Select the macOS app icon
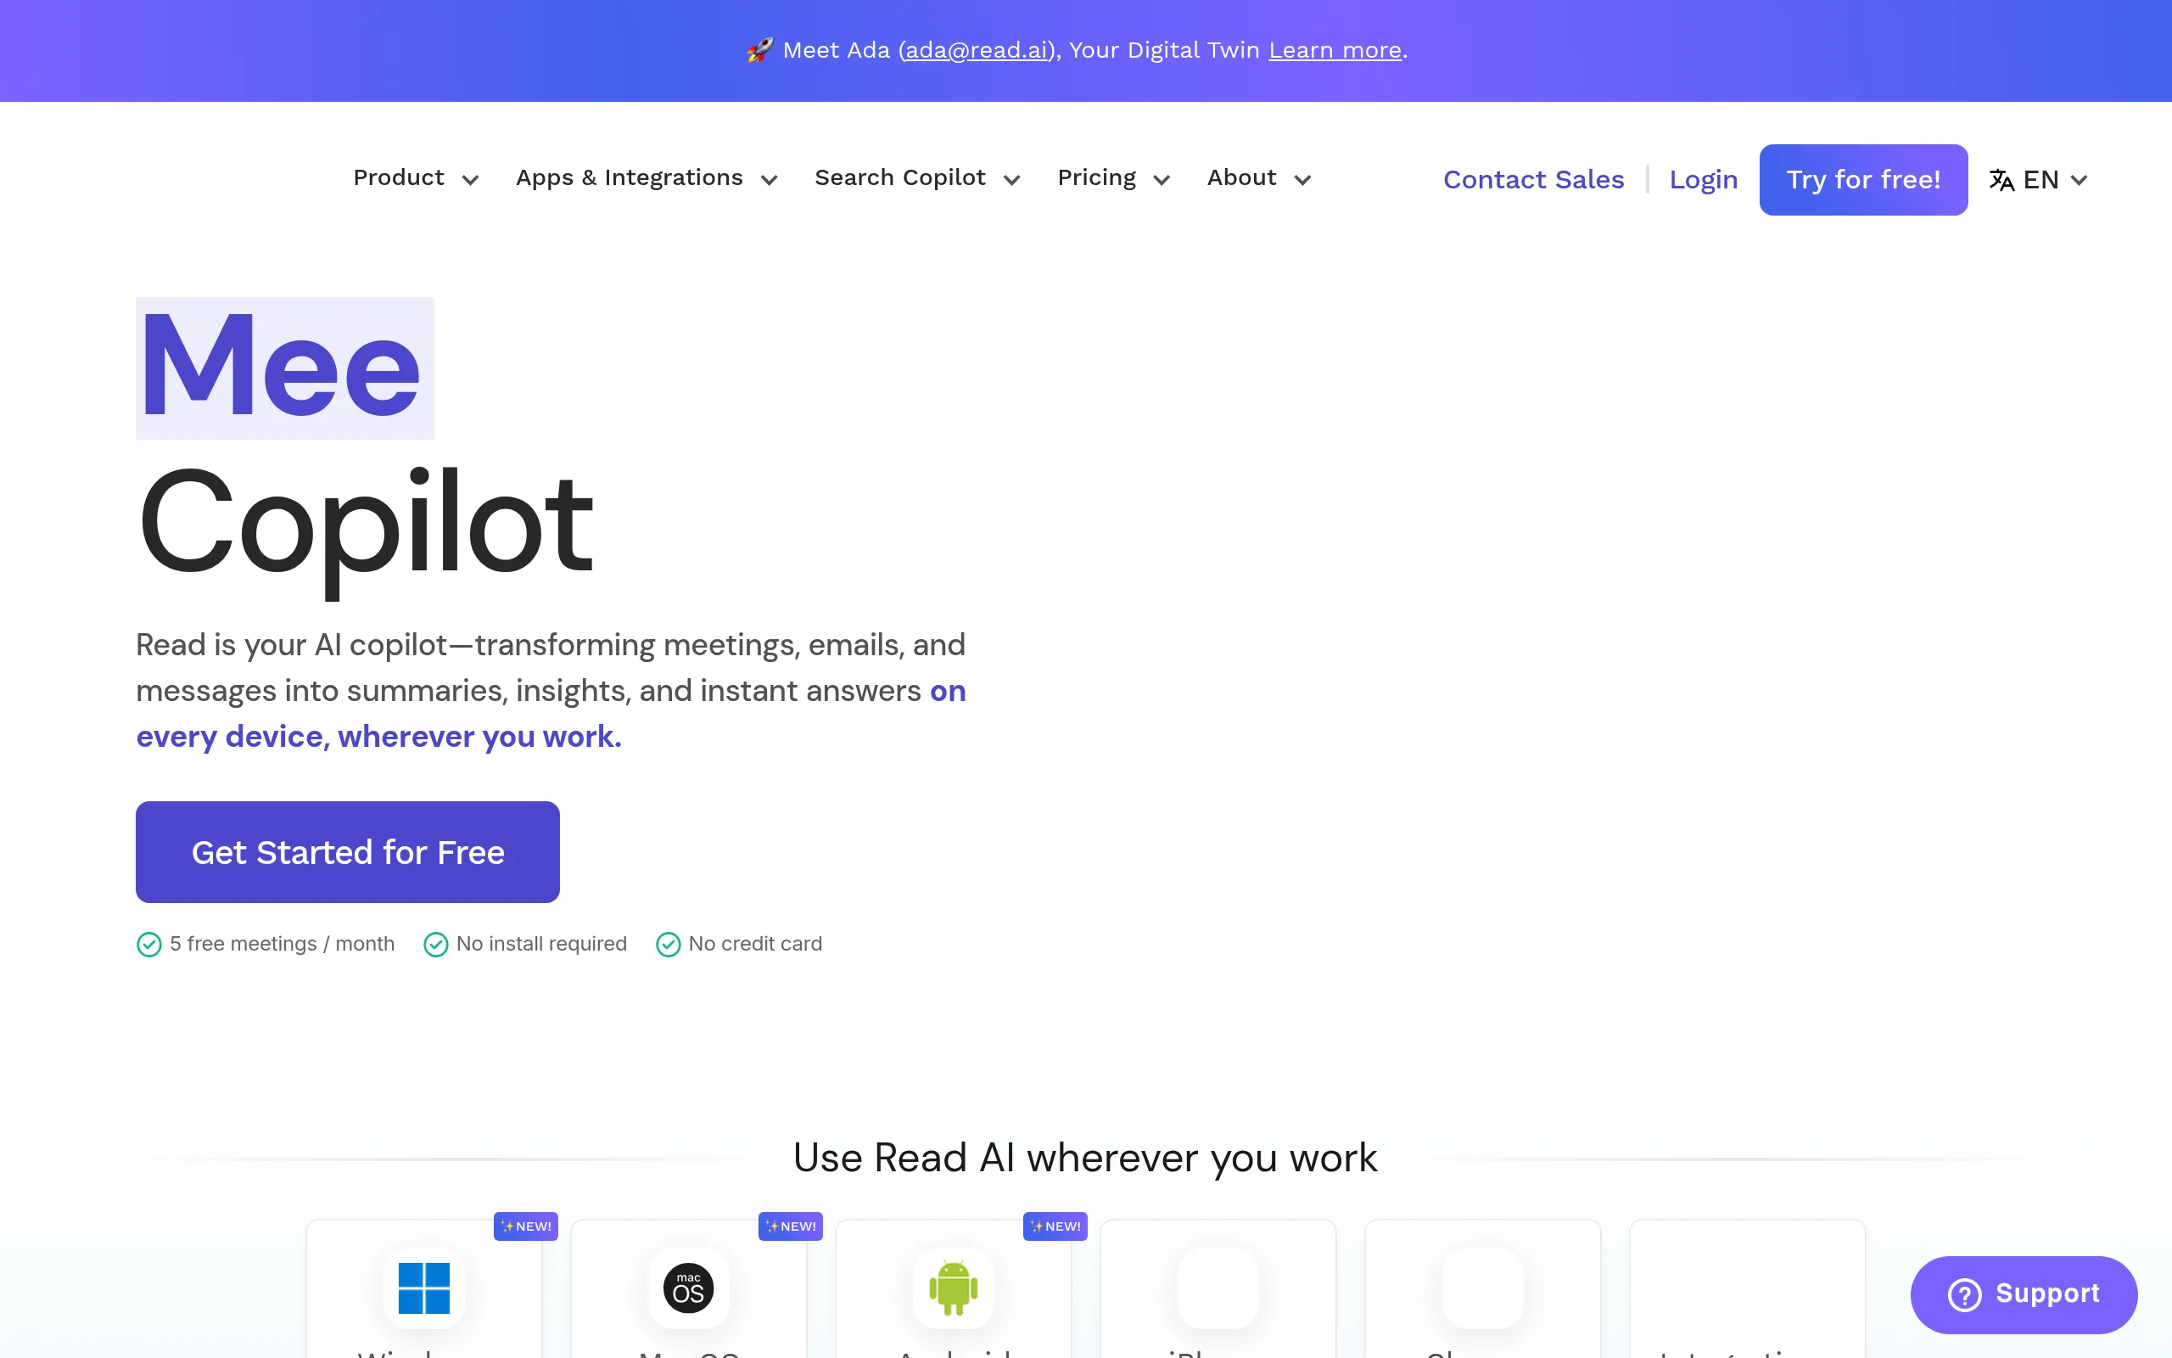Screen dimensions: 2172x1358 [x=688, y=1288]
